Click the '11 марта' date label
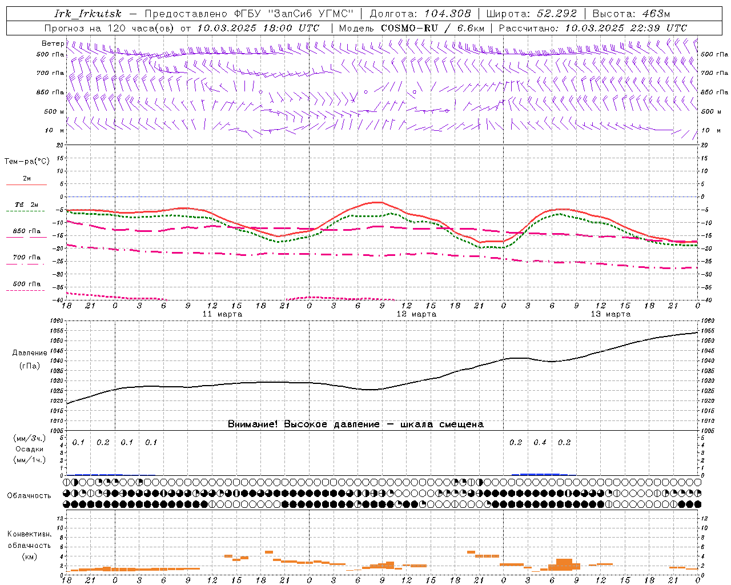731x585 pixels. tap(222, 314)
